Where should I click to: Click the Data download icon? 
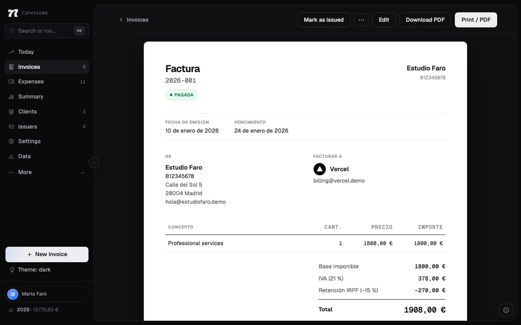coord(11,156)
